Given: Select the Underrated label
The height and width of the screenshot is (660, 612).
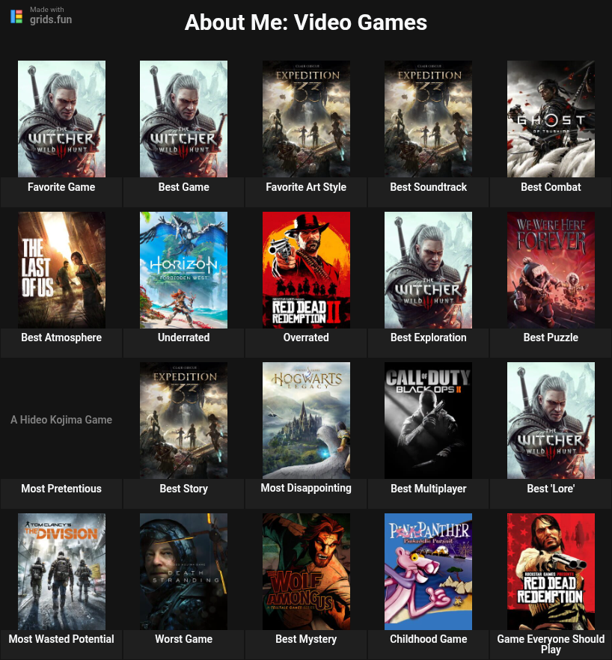Looking at the screenshot, I should 183,337.
